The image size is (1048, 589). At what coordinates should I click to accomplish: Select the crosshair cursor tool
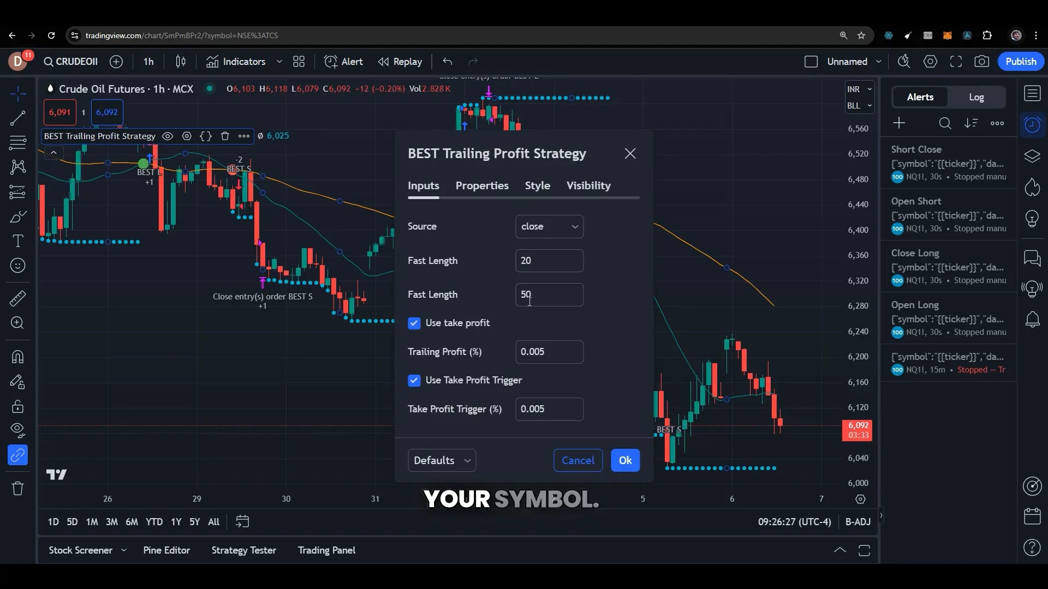click(17, 93)
